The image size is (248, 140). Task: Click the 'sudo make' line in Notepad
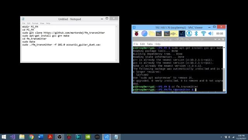[x=29, y=42]
